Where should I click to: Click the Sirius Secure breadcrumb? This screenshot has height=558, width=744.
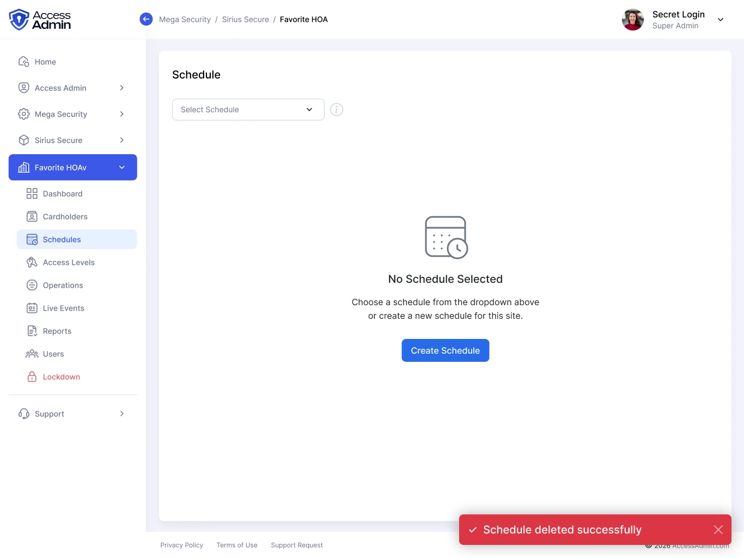[x=245, y=19]
